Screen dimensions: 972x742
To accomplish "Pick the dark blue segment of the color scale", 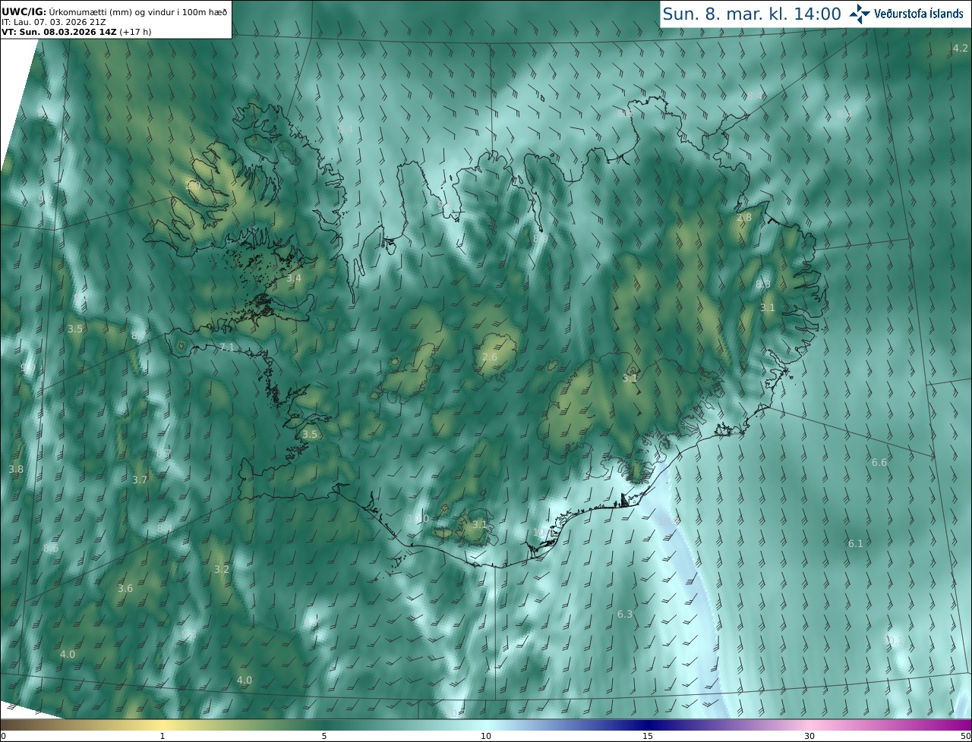I will pos(649,725).
